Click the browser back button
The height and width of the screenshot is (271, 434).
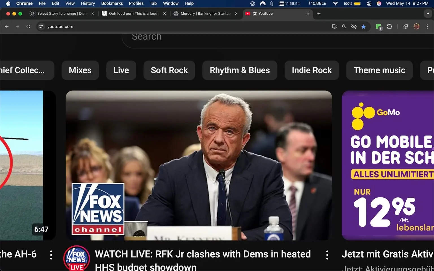[6, 26]
